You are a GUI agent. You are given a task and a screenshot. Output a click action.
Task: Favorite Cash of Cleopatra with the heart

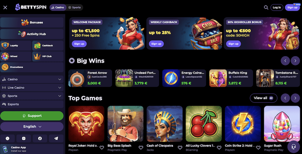180,147
